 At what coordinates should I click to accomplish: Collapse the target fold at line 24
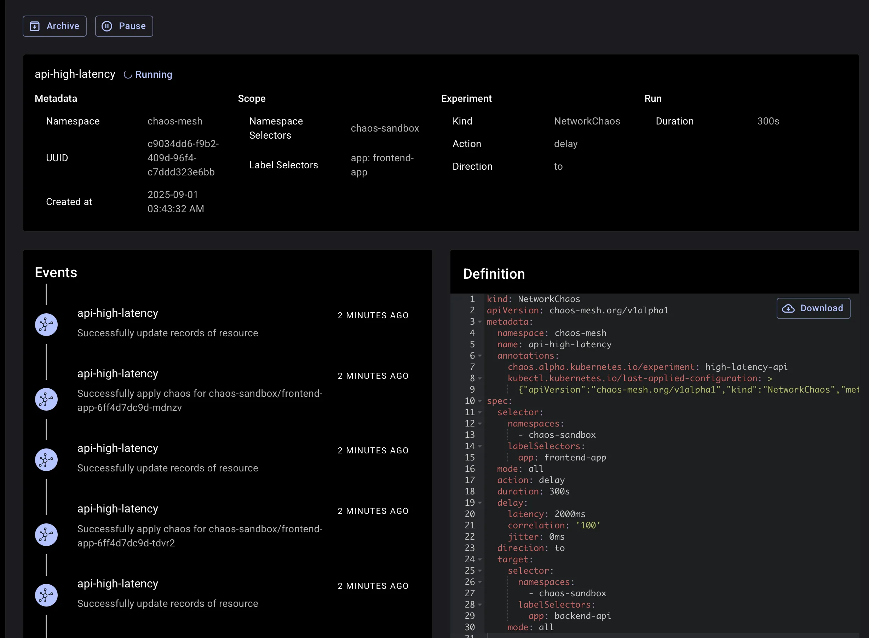tap(480, 559)
